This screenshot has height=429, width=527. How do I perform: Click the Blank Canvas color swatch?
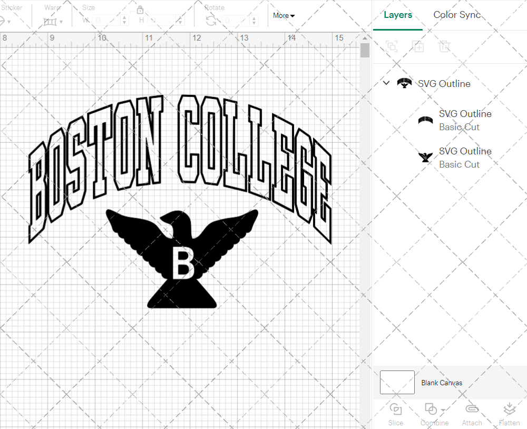point(396,383)
